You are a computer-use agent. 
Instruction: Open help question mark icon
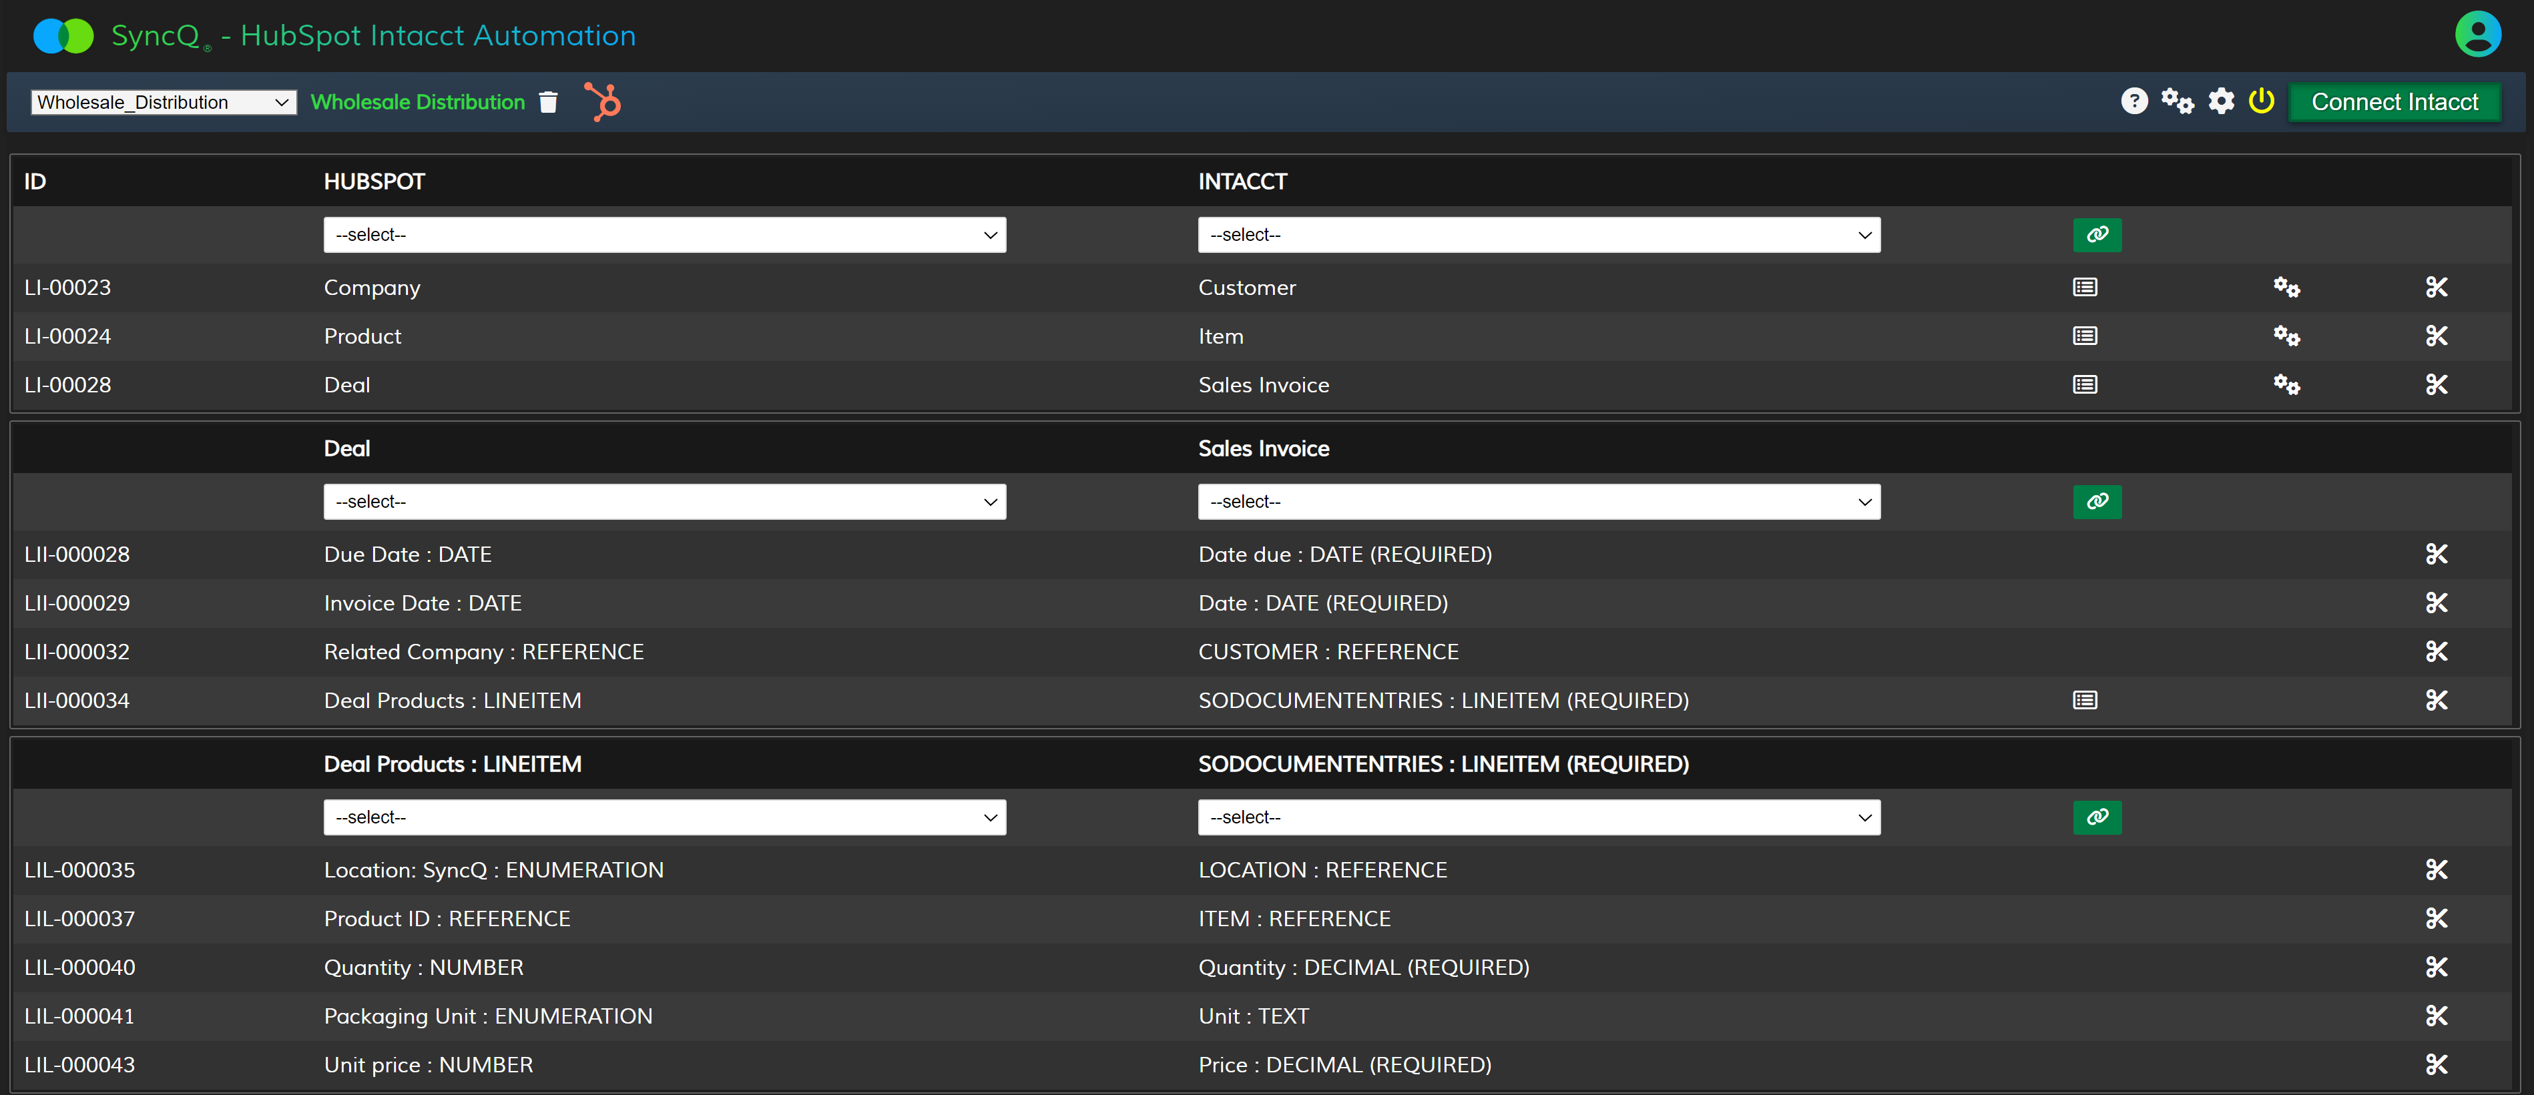[x=2133, y=101]
